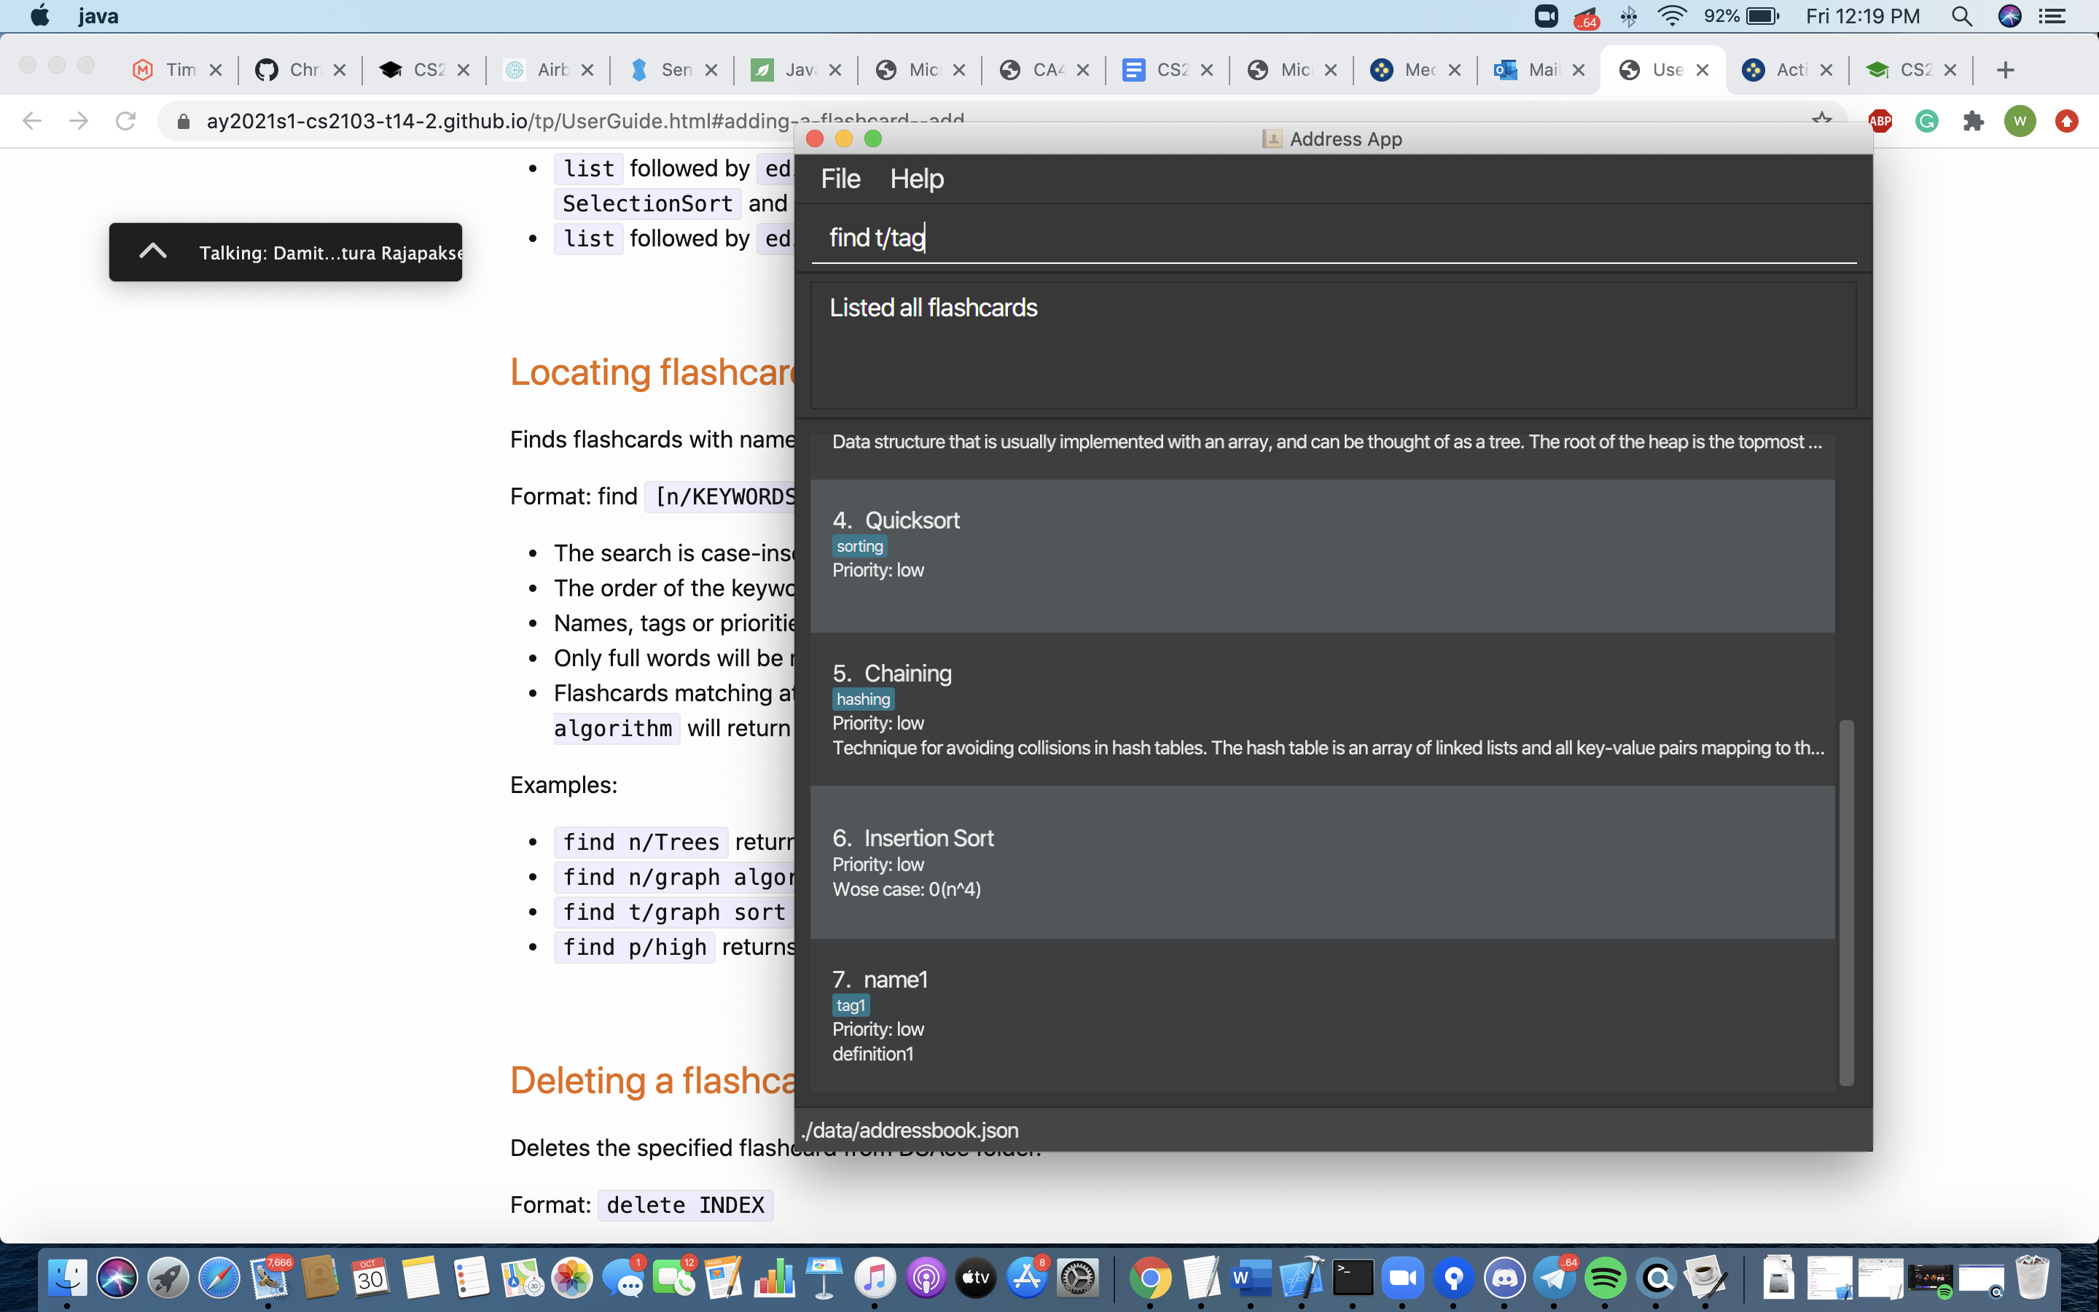
Task: Click the AdBlock Plus extension icon
Action: pos(1880,120)
